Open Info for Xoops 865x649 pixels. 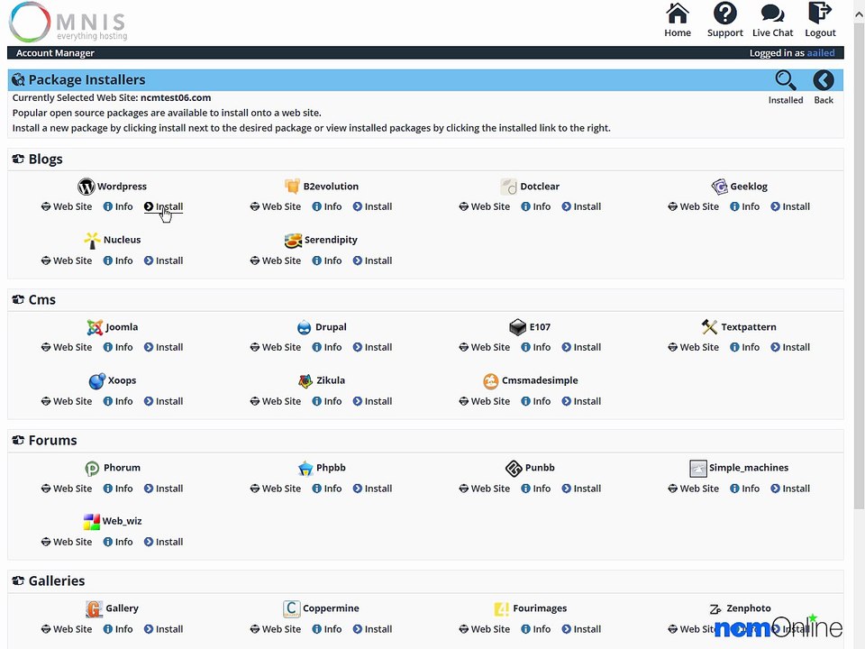118,401
